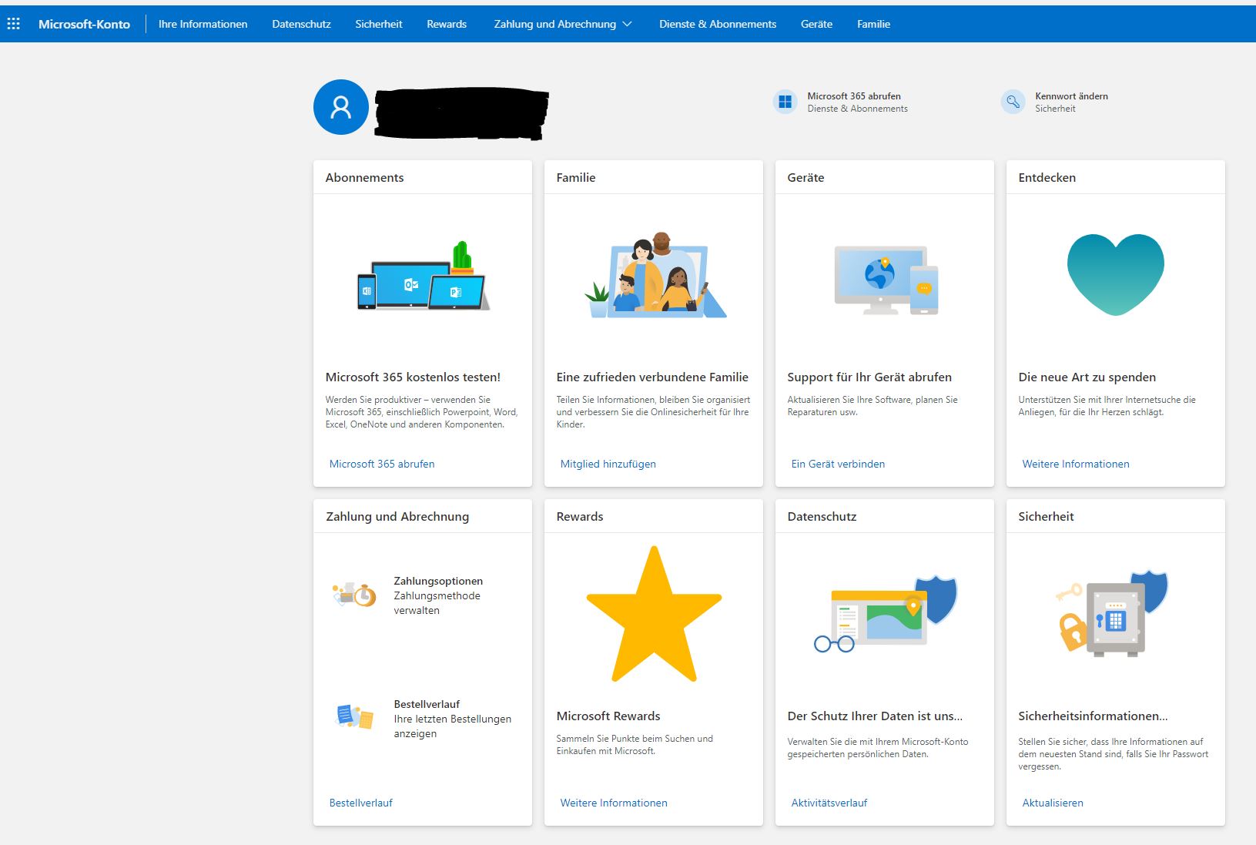
Task: Click Eine zufrieden verbundene Familie heading
Action: click(652, 377)
